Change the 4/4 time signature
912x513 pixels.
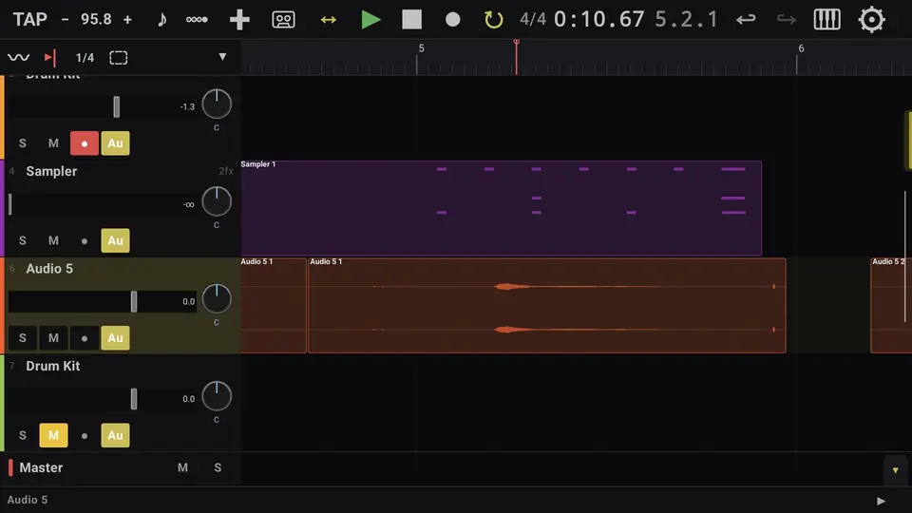point(533,19)
